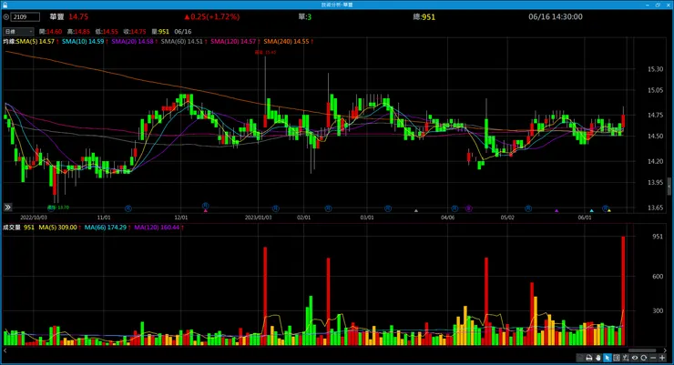Click the gray triangle marker before 04/06

point(415,210)
